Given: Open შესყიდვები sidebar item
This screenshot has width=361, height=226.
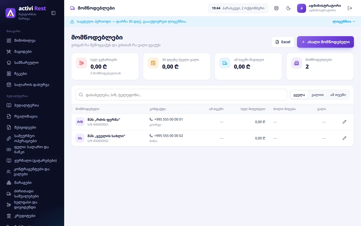Looking at the screenshot, I should click(32, 127).
